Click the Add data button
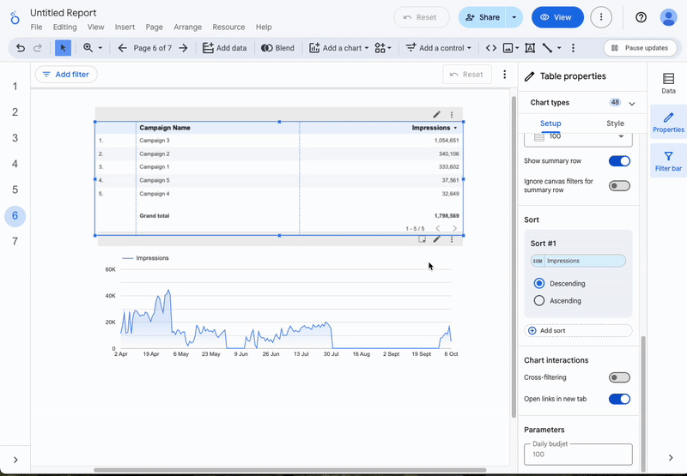This screenshot has width=687, height=476. click(224, 48)
